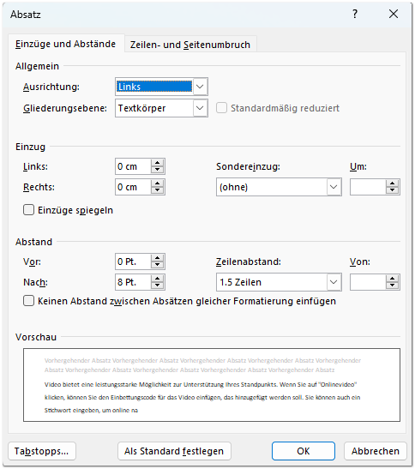The height and width of the screenshot is (469, 415).
Task: Decrease the Von value with down arrow
Action: tap(392, 286)
